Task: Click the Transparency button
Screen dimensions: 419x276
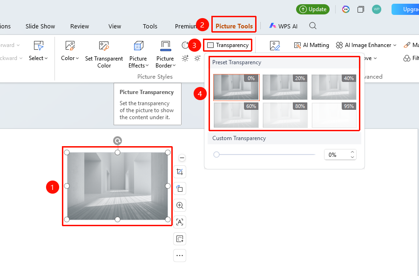Action: pos(228,45)
